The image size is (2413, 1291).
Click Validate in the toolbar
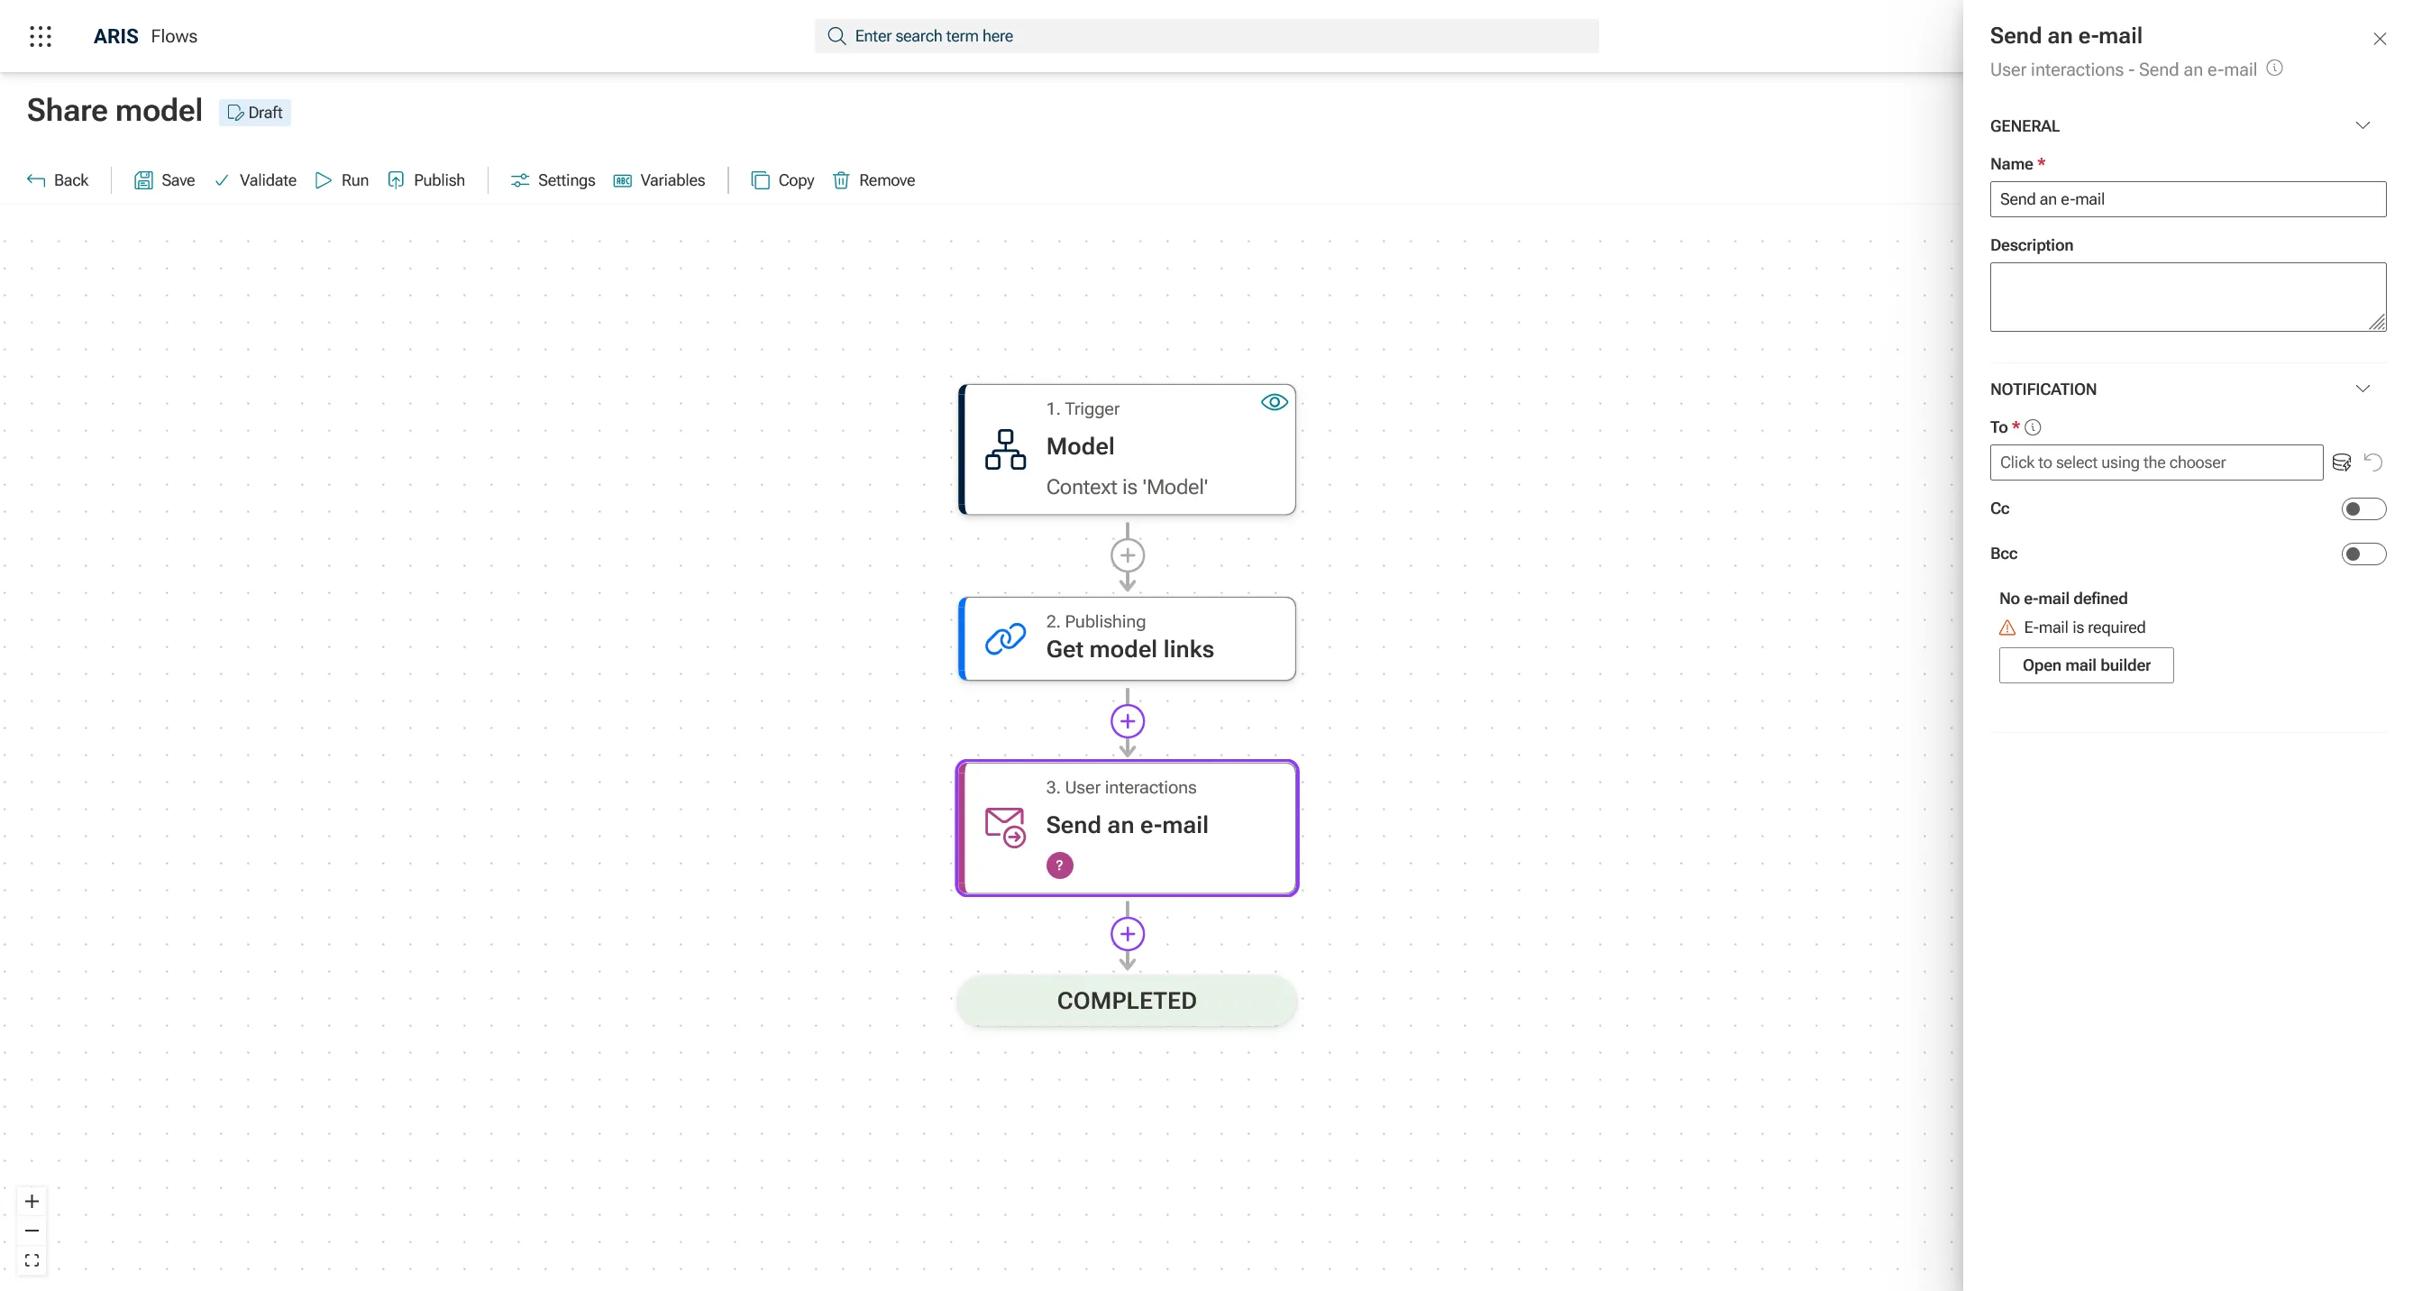click(256, 180)
